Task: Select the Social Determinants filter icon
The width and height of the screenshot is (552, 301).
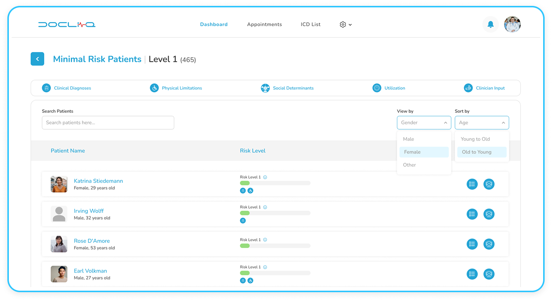Action: pyautogui.click(x=265, y=88)
